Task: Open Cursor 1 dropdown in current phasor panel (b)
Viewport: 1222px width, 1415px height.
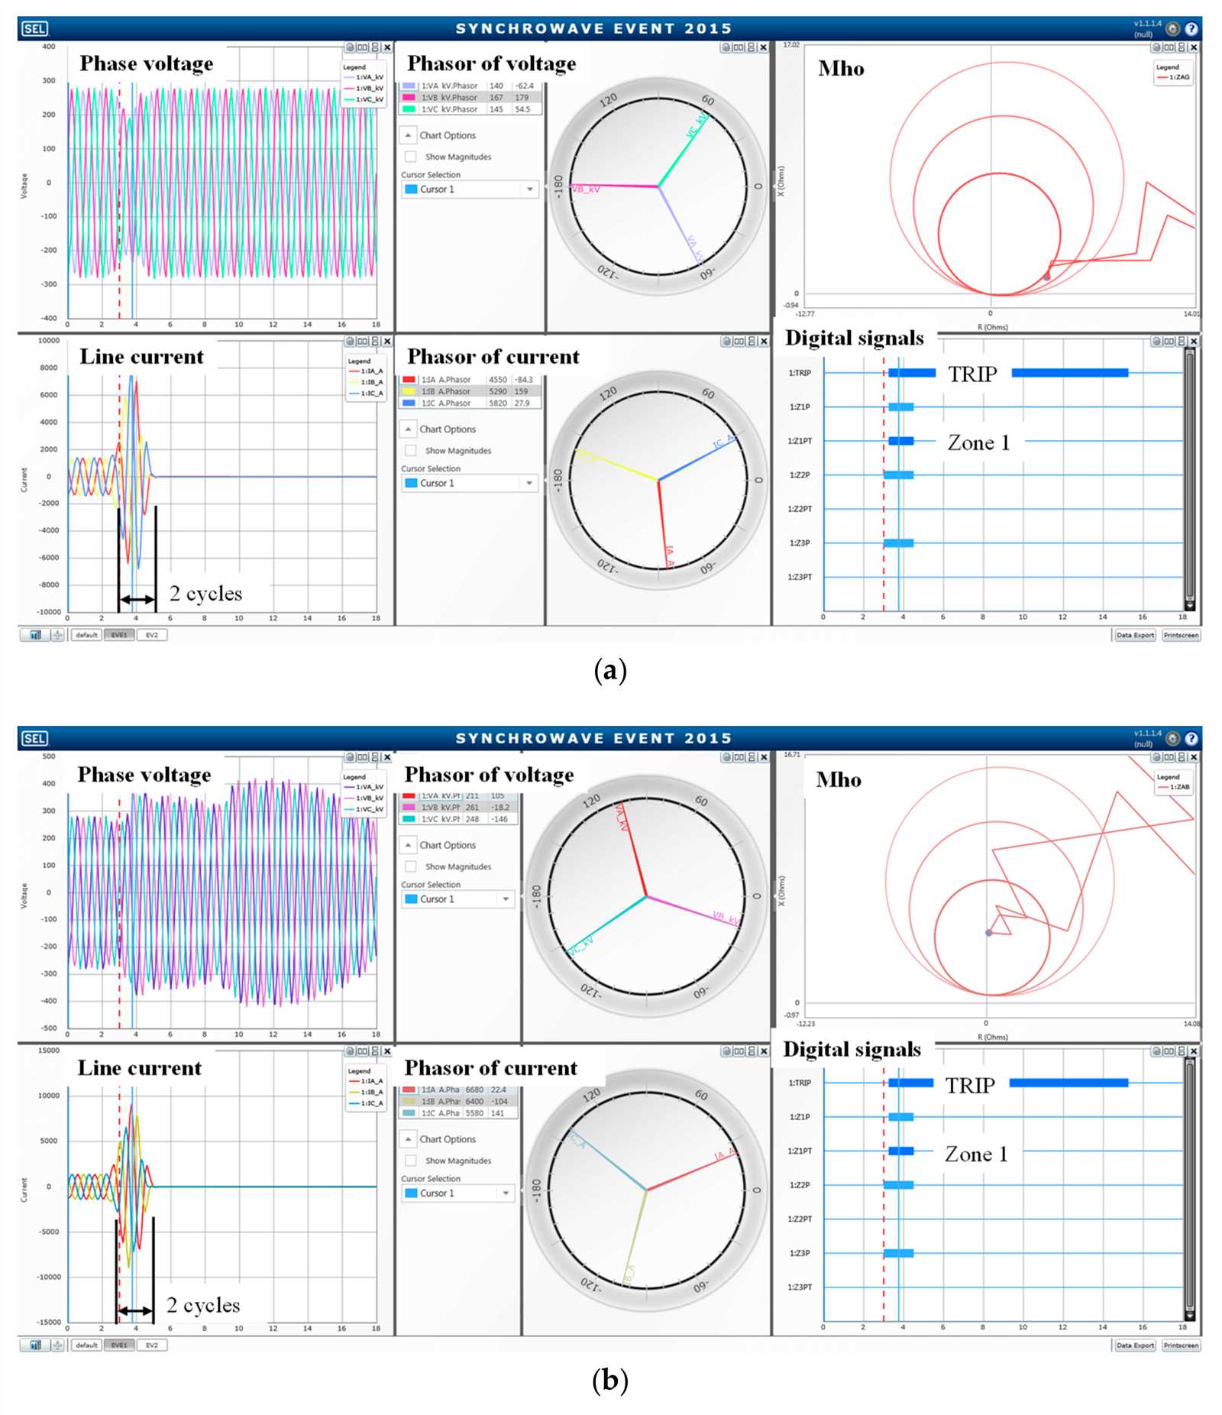Action: tap(458, 1193)
